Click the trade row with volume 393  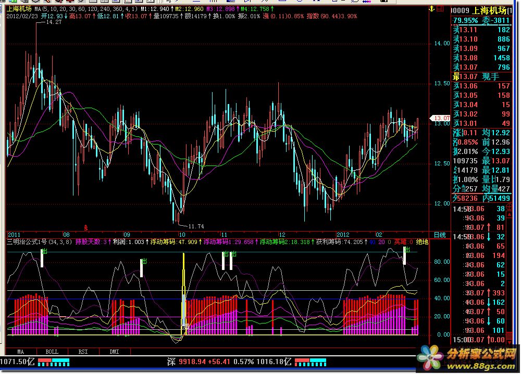click(x=479, y=293)
